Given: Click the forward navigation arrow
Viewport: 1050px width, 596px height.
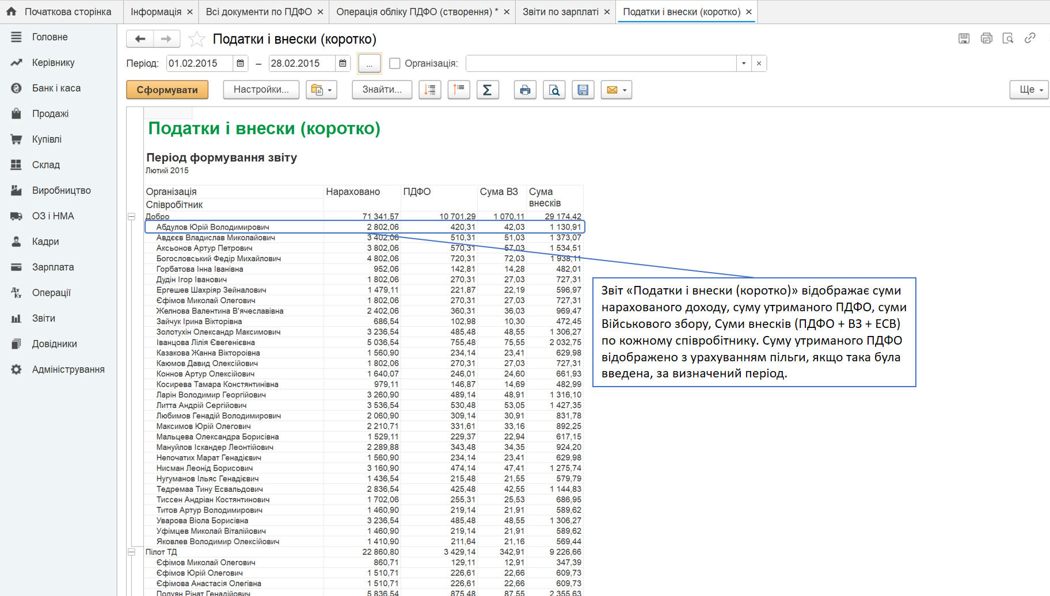Looking at the screenshot, I should click(166, 39).
